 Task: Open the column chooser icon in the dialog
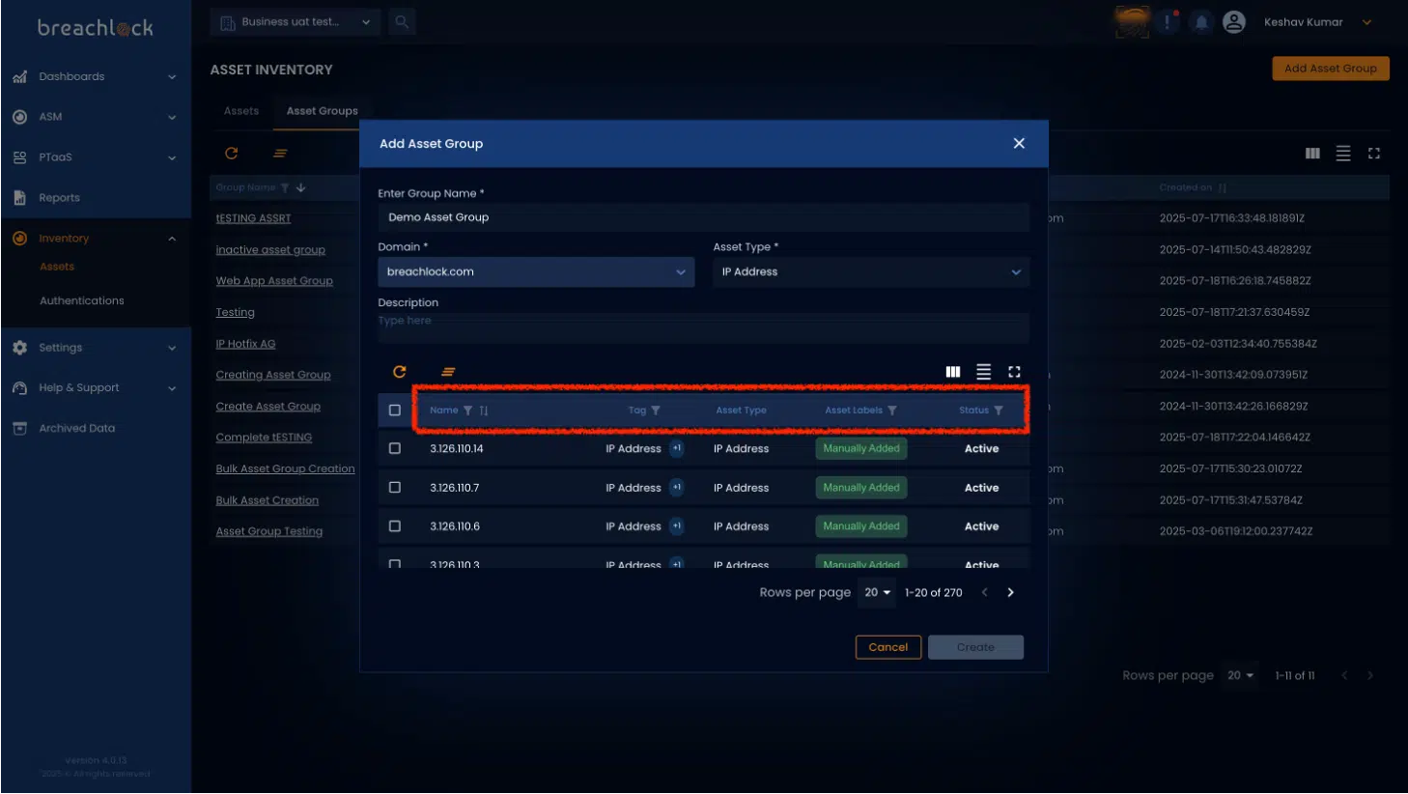point(953,372)
